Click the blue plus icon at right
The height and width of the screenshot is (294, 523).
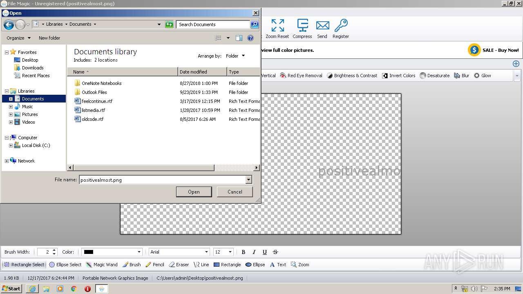pos(516,64)
